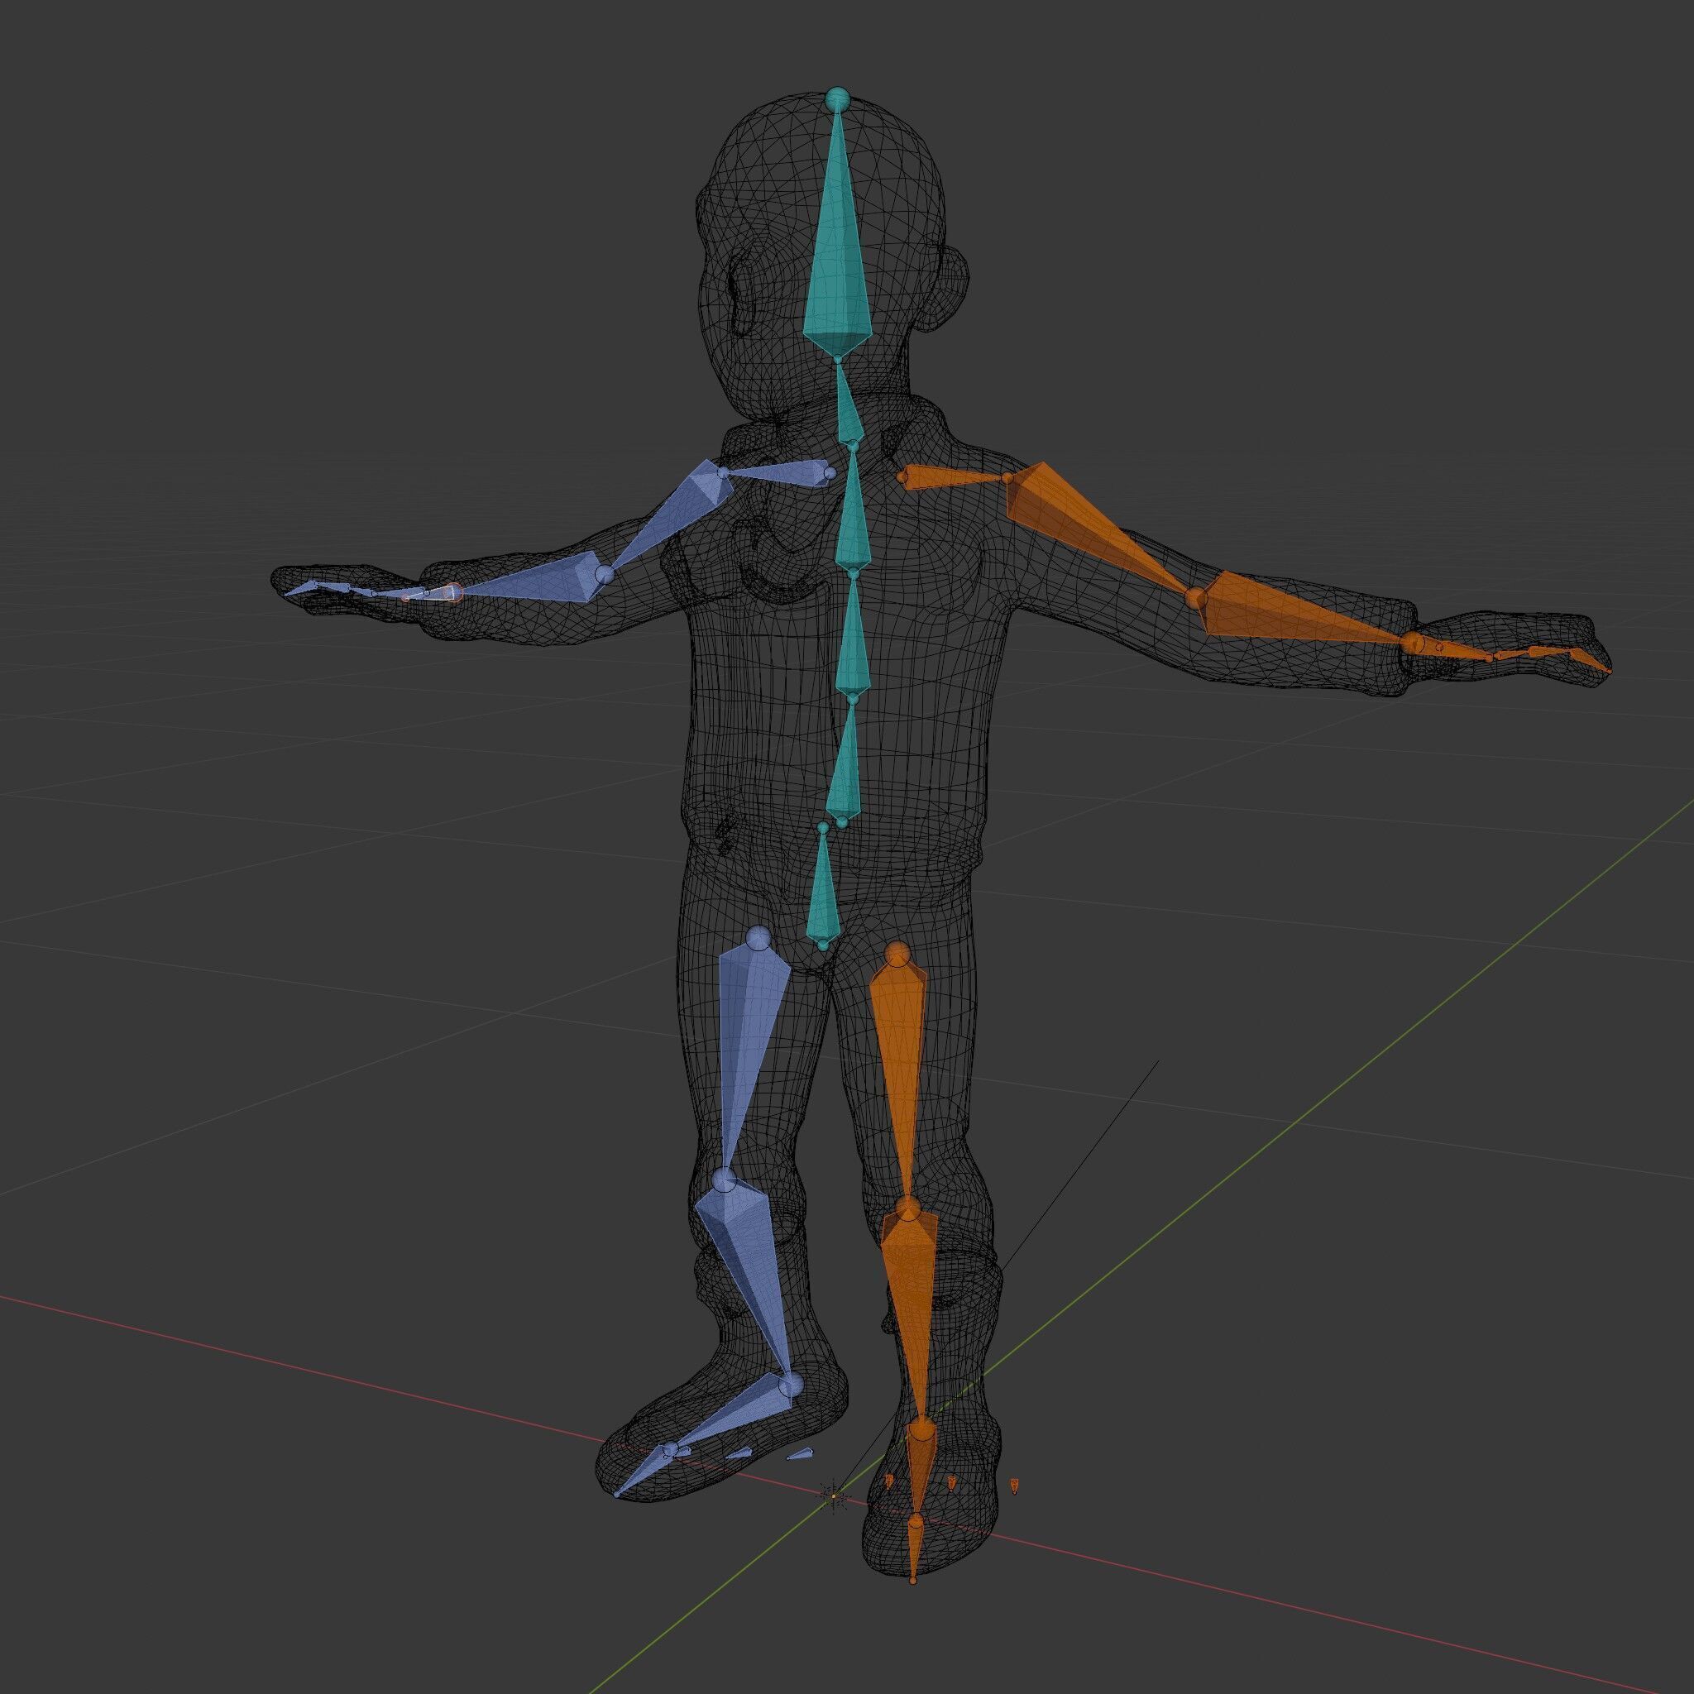Click the 3D cursor at the world origin
Screen dimensions: 1694x1694
pyautogui.click(x=834, y=1495)
